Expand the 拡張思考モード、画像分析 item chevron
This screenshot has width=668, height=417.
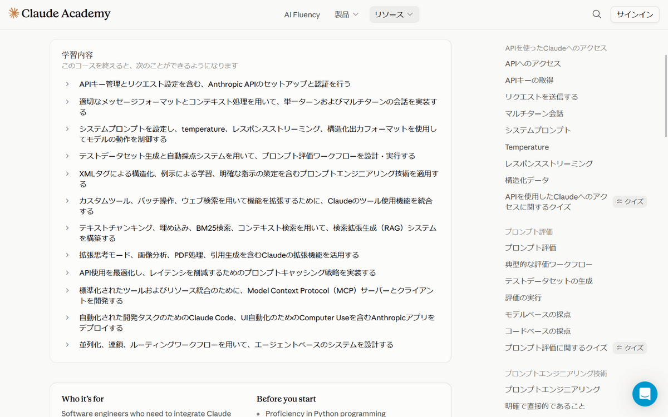pyautogui.click(x=67, y=255)
